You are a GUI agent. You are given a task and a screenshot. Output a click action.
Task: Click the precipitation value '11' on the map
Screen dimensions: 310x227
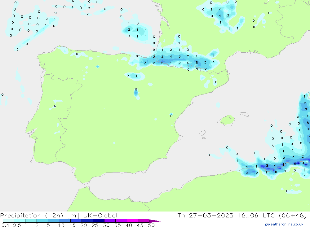(x=285, y=164)
